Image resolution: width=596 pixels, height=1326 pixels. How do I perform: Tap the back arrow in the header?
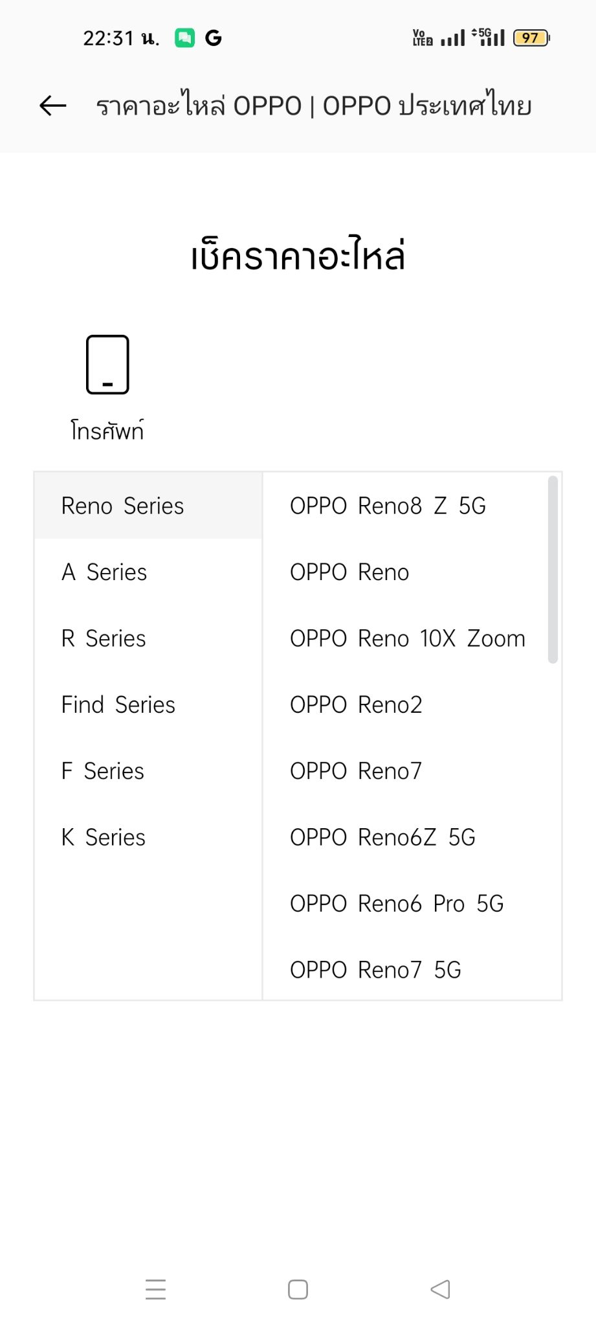53,106
